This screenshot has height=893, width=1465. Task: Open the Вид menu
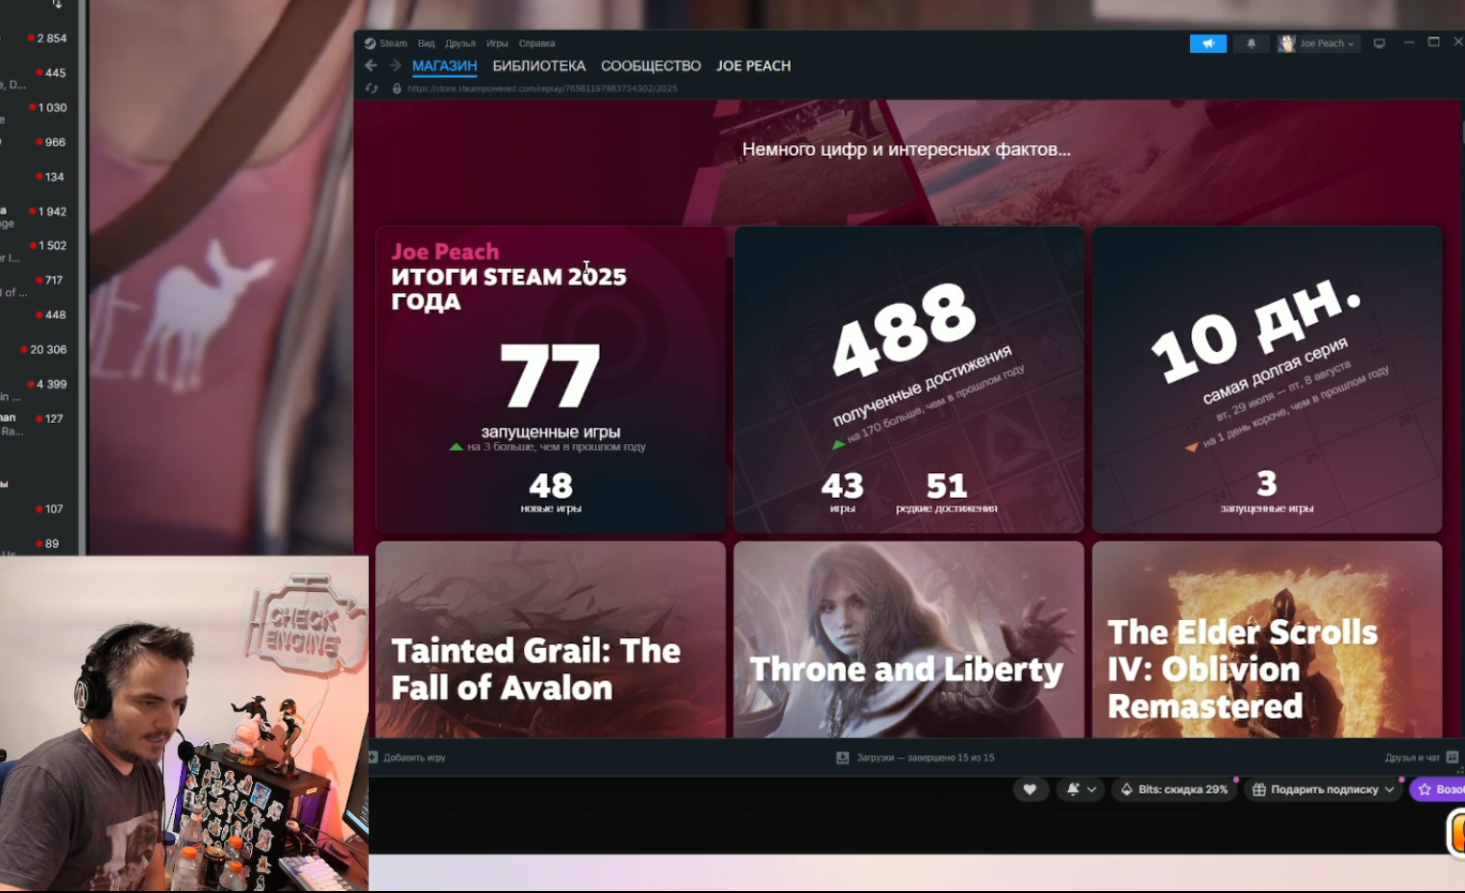tap(426, 43)
